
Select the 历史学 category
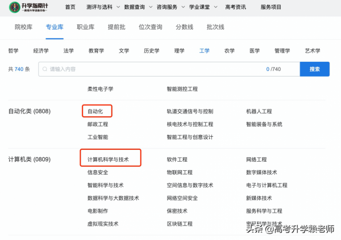coord(152,51)
